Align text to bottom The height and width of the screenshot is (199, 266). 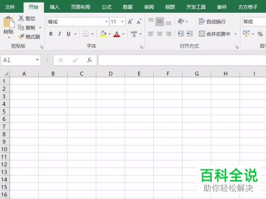169,23
